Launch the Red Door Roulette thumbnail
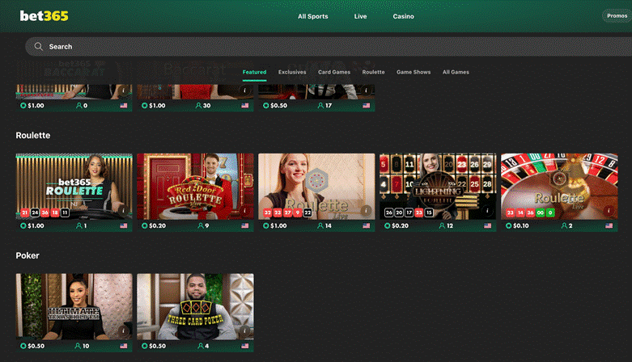This screenshot has height=362, width=632. click(195, 187)
